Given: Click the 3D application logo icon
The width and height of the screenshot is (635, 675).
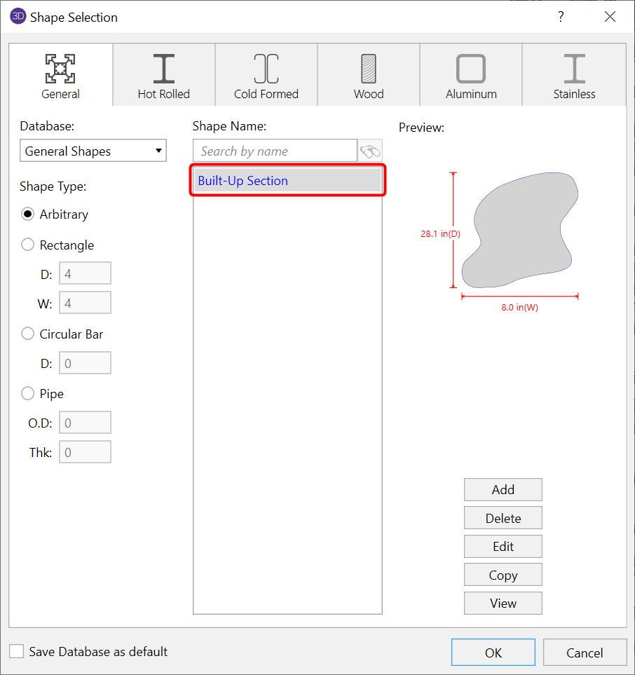Looking at the screenshot, I should (x=16, y=16).
